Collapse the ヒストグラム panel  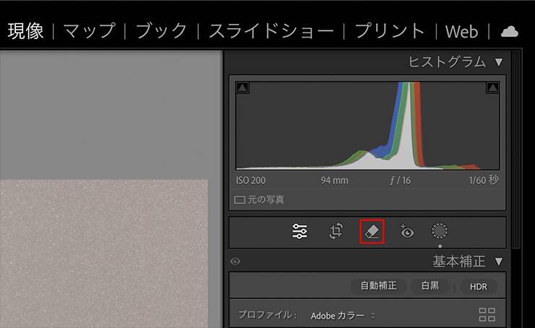(x=498, y=62)
